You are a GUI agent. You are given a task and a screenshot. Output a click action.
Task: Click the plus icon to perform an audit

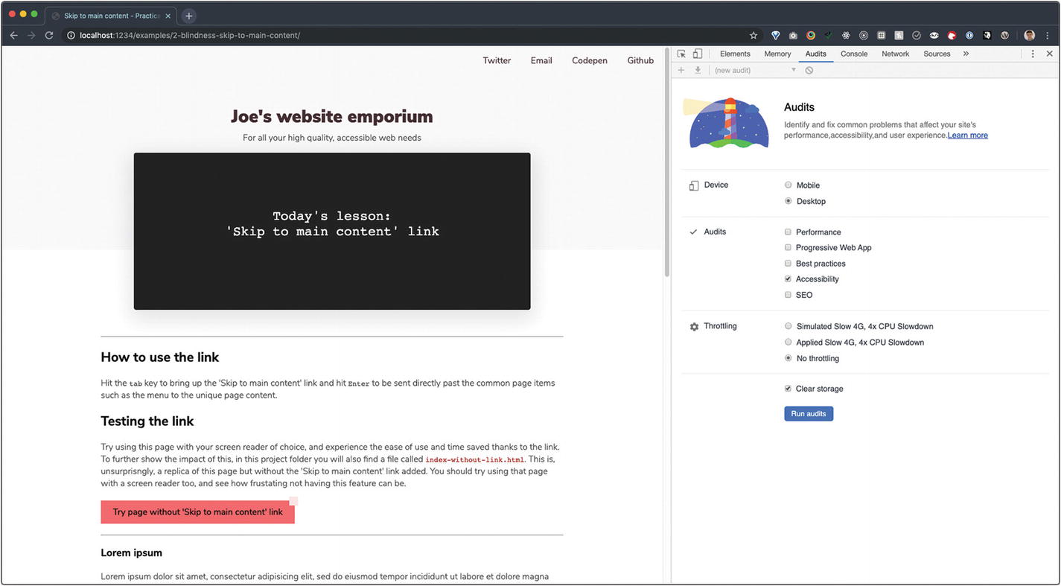click(681, 70)
